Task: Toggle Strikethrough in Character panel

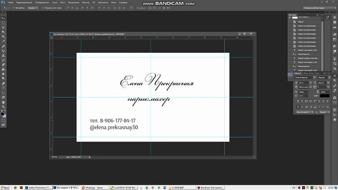Action: (x=327, y=101)
